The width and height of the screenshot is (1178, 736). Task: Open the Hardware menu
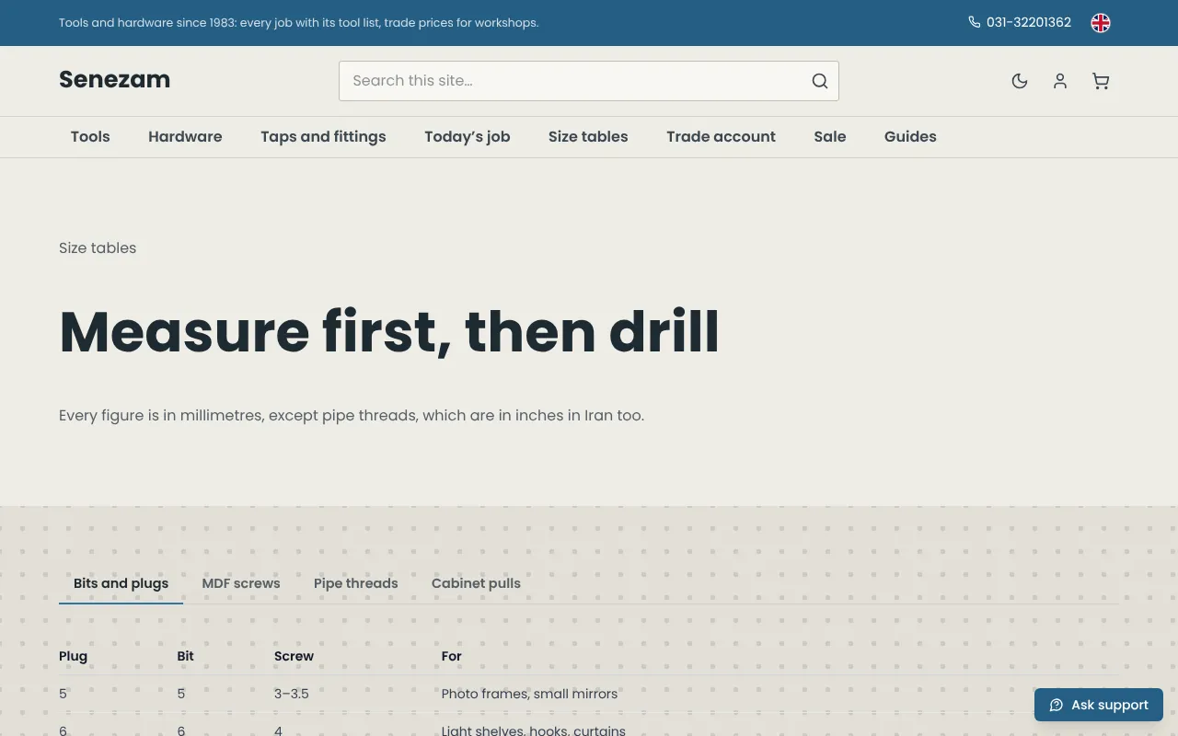[185, 136]
